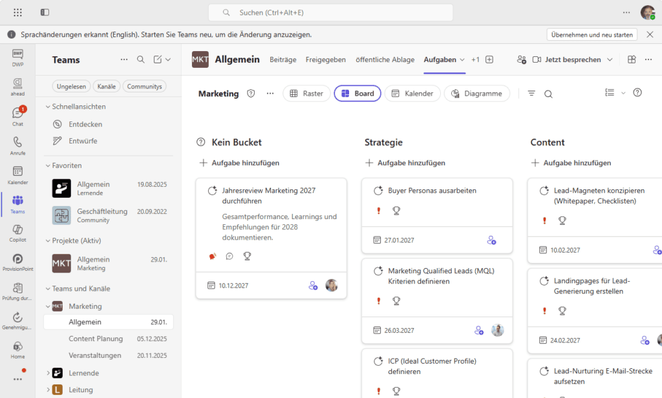Mark Jahresreview Marketing 2027 task complete
The image size is (662, 398).
(212, 191)
